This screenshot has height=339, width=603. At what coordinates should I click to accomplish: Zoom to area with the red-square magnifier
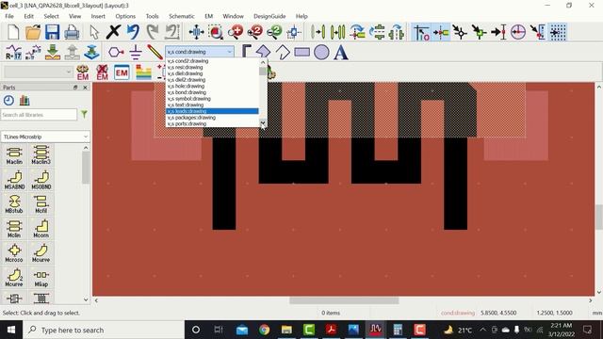coord(216,32)
